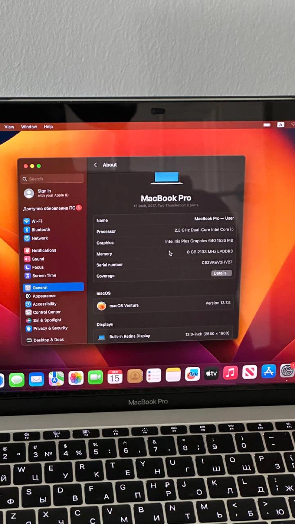Open Reminders from the Dock
This screenshot has height=524, width=295.
click(154, 375)
